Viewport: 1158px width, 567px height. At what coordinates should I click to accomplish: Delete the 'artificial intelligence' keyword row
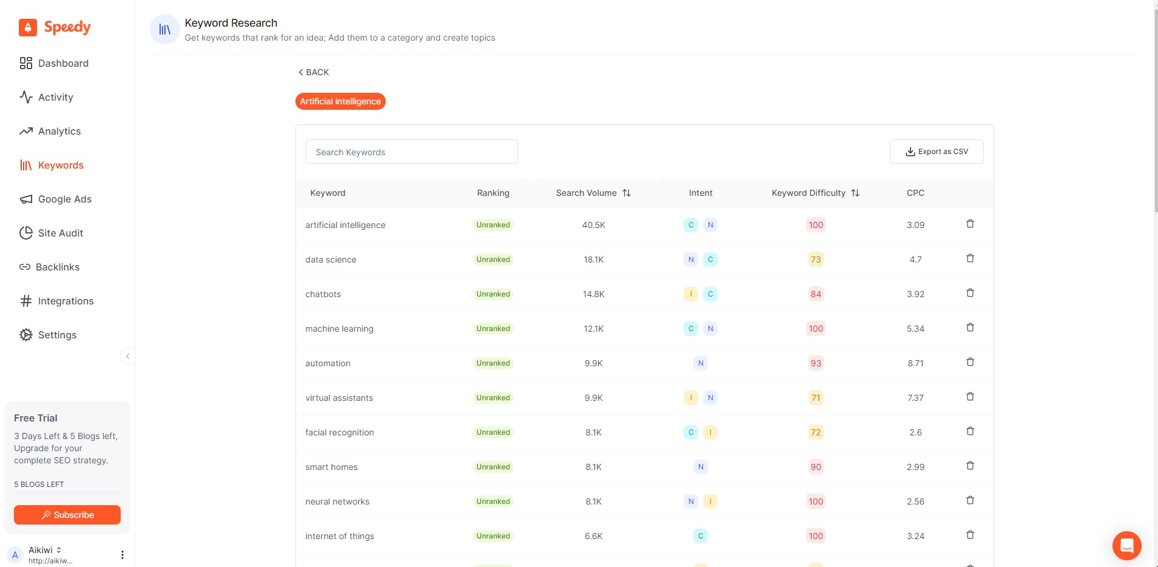[970, 224]
